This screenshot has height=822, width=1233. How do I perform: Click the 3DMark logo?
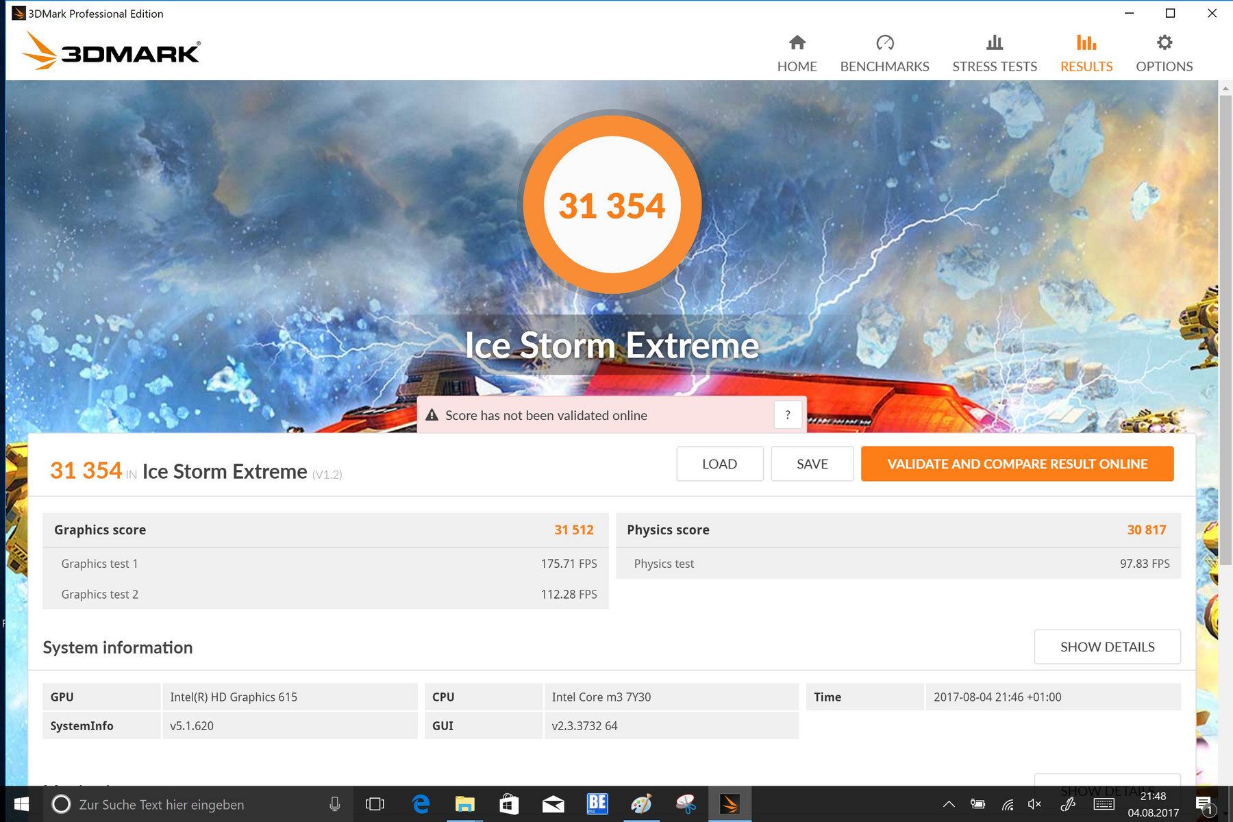click(x=111, y=51)
